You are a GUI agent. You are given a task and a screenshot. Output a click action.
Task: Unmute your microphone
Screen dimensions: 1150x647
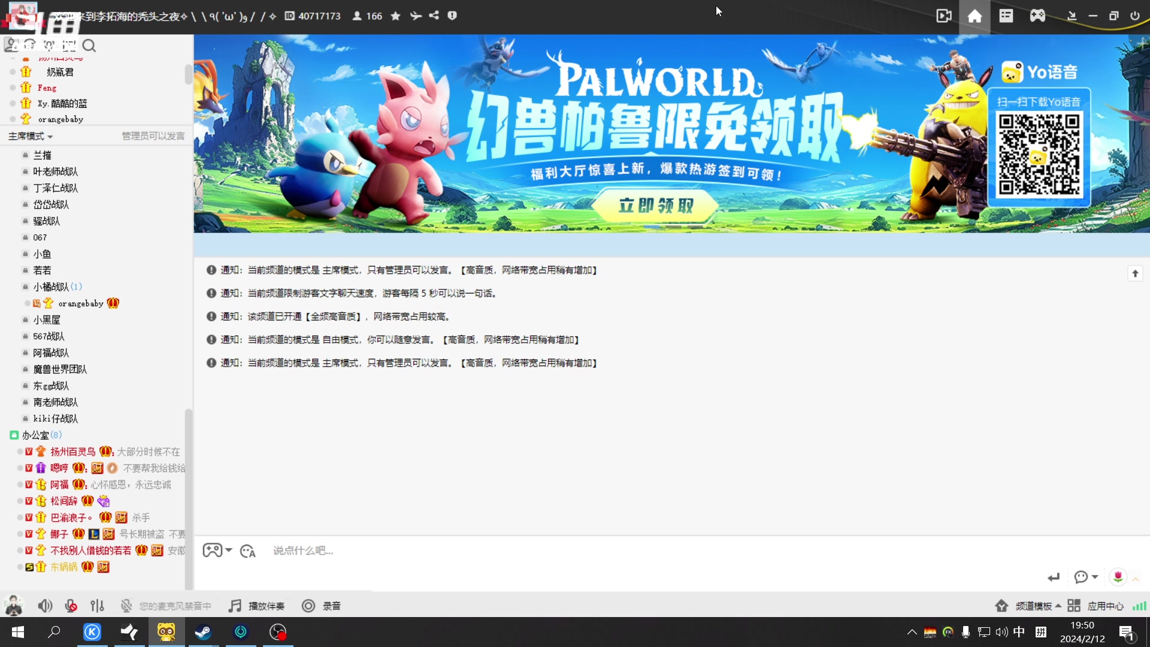71,606
